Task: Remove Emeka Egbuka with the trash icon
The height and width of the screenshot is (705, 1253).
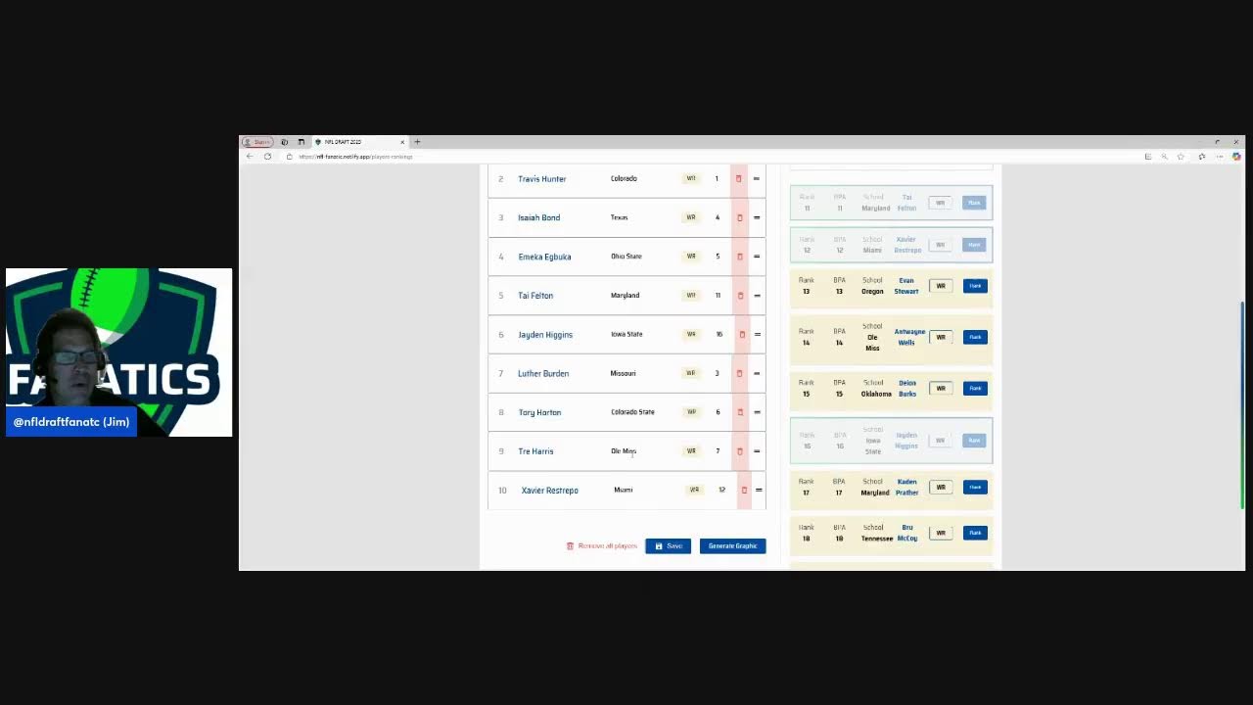Action: (x=739, y=257)
